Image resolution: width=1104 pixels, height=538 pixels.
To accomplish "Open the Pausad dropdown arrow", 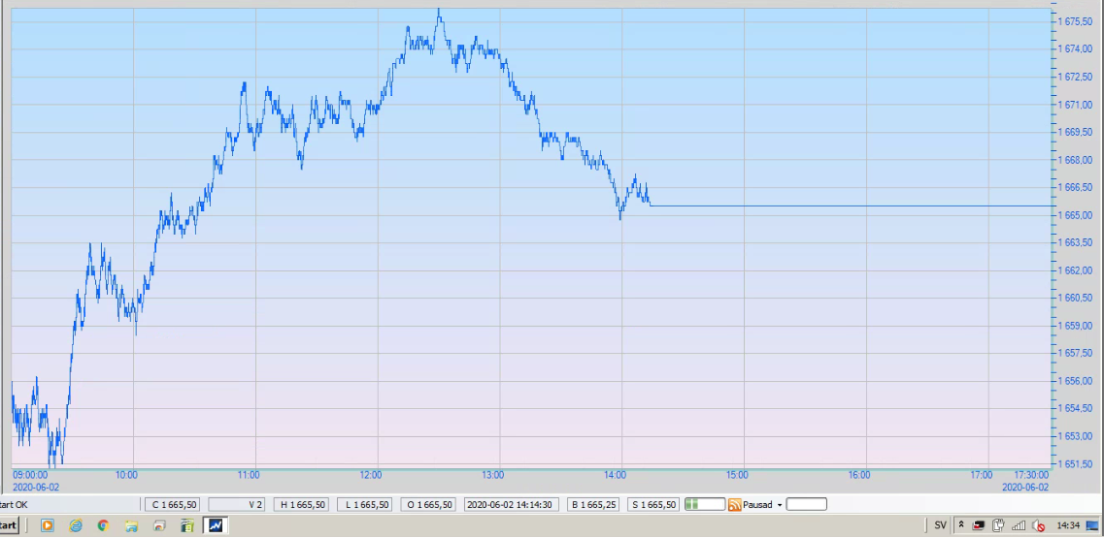I will 779,505.
